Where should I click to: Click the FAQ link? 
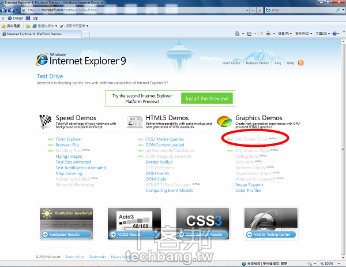pyautogui.click(x=278, y=63)
